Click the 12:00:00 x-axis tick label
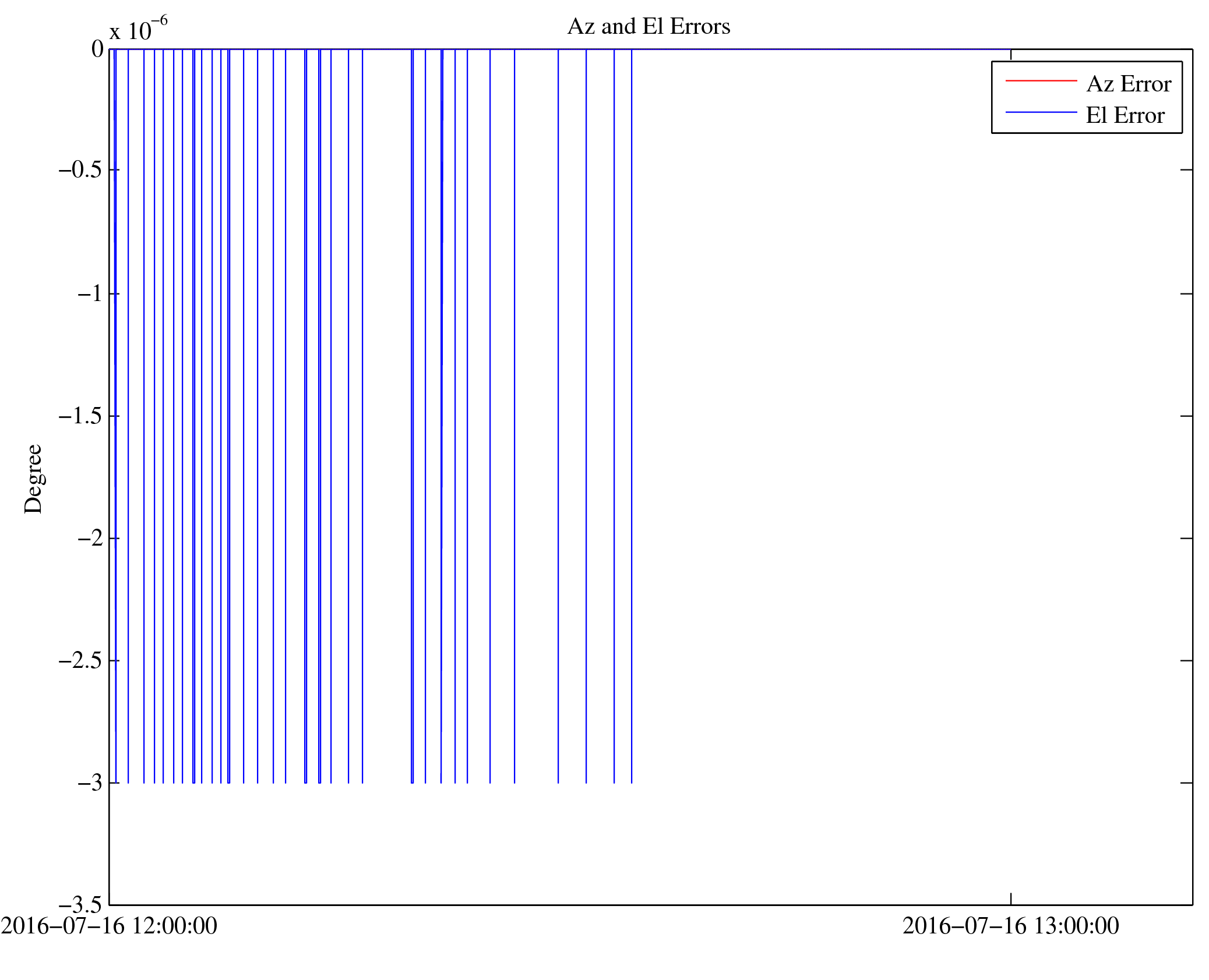The width and height of the screenshot is (1209, 980). [109, 925]
